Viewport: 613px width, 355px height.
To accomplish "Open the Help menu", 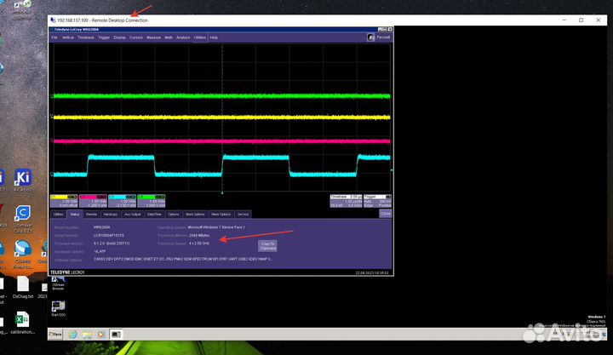I will [x=214, y=37].
